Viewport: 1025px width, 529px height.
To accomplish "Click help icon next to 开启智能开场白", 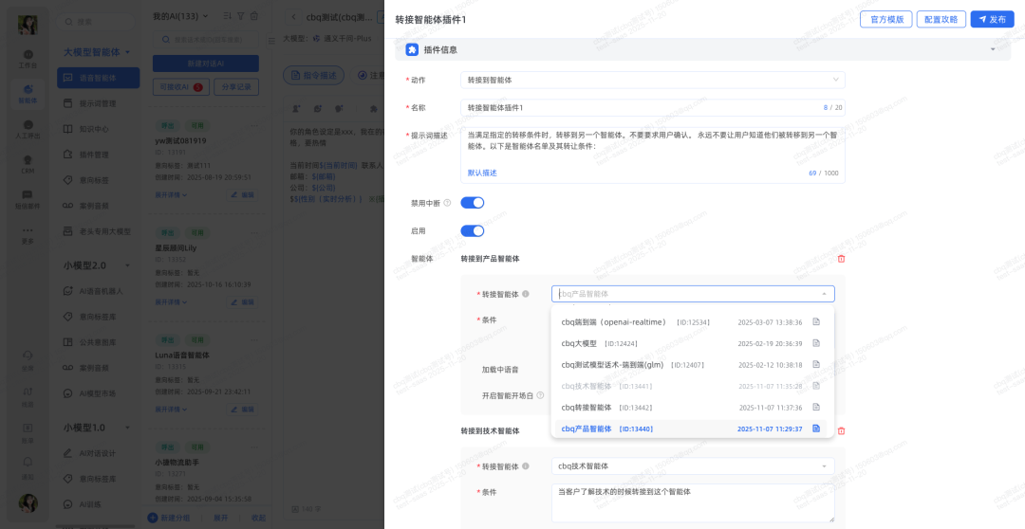I will click(542, 394).
